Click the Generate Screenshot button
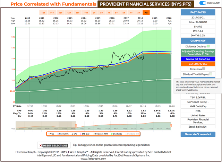This screenshot has width=222, height=162. 198,134
